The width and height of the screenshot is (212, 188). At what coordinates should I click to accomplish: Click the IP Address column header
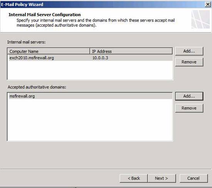pyautogui.click(x=131, y=51)
